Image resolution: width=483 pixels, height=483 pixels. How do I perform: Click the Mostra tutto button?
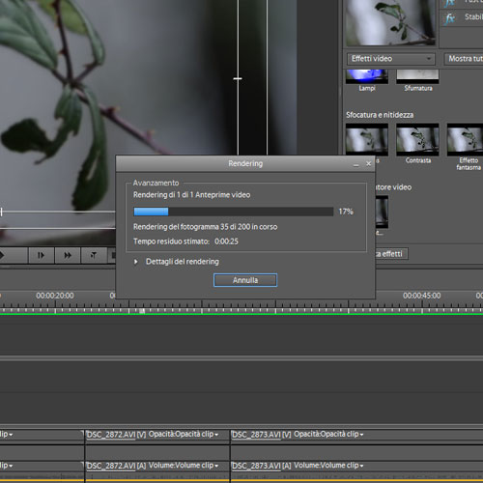click(464, 59)
